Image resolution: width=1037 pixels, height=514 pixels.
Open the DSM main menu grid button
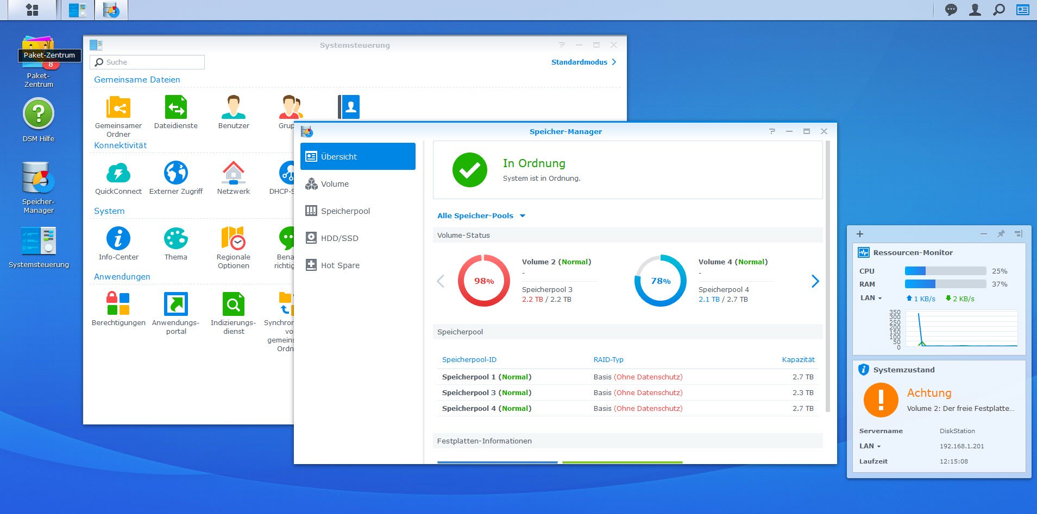tap(32, 10)
